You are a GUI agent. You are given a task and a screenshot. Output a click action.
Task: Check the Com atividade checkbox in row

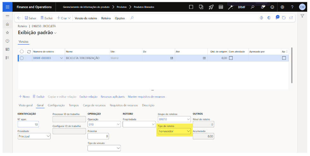(x=231, y=58)
